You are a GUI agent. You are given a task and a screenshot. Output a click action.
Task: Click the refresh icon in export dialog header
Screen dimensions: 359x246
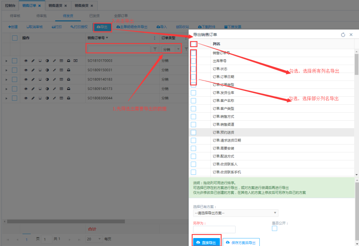point(343,35)
